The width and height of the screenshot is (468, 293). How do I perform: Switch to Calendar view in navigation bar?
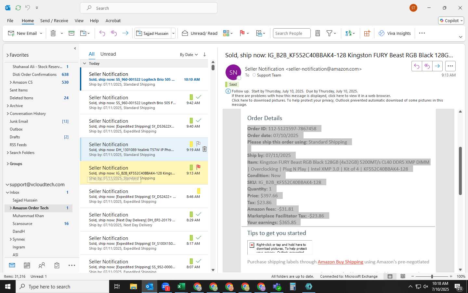(27, 265)
